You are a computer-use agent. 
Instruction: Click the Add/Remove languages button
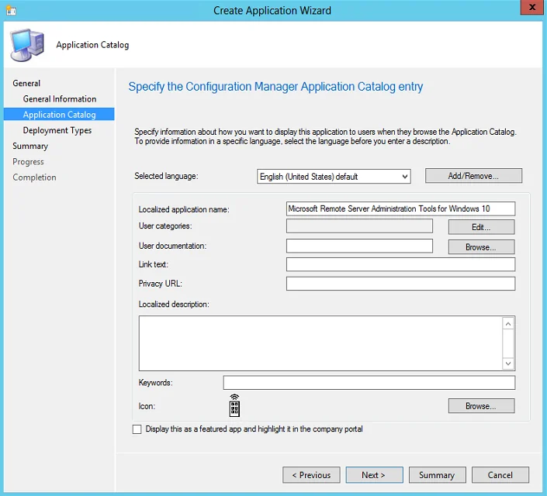click(473, 176)
